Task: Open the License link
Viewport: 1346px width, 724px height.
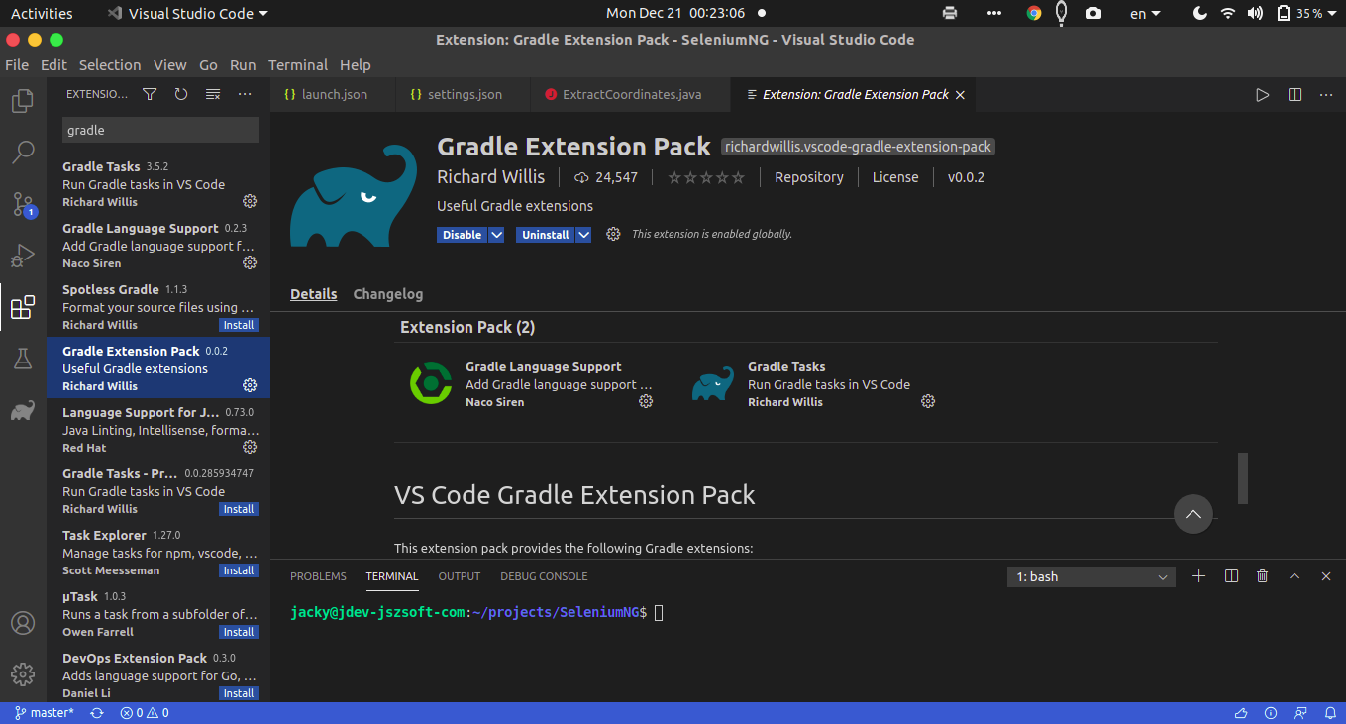Action: 895,177
